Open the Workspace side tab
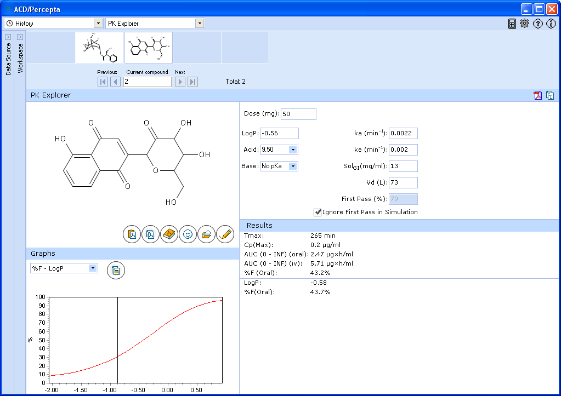This screenshot has height=396, width=561. click(20, 58)
